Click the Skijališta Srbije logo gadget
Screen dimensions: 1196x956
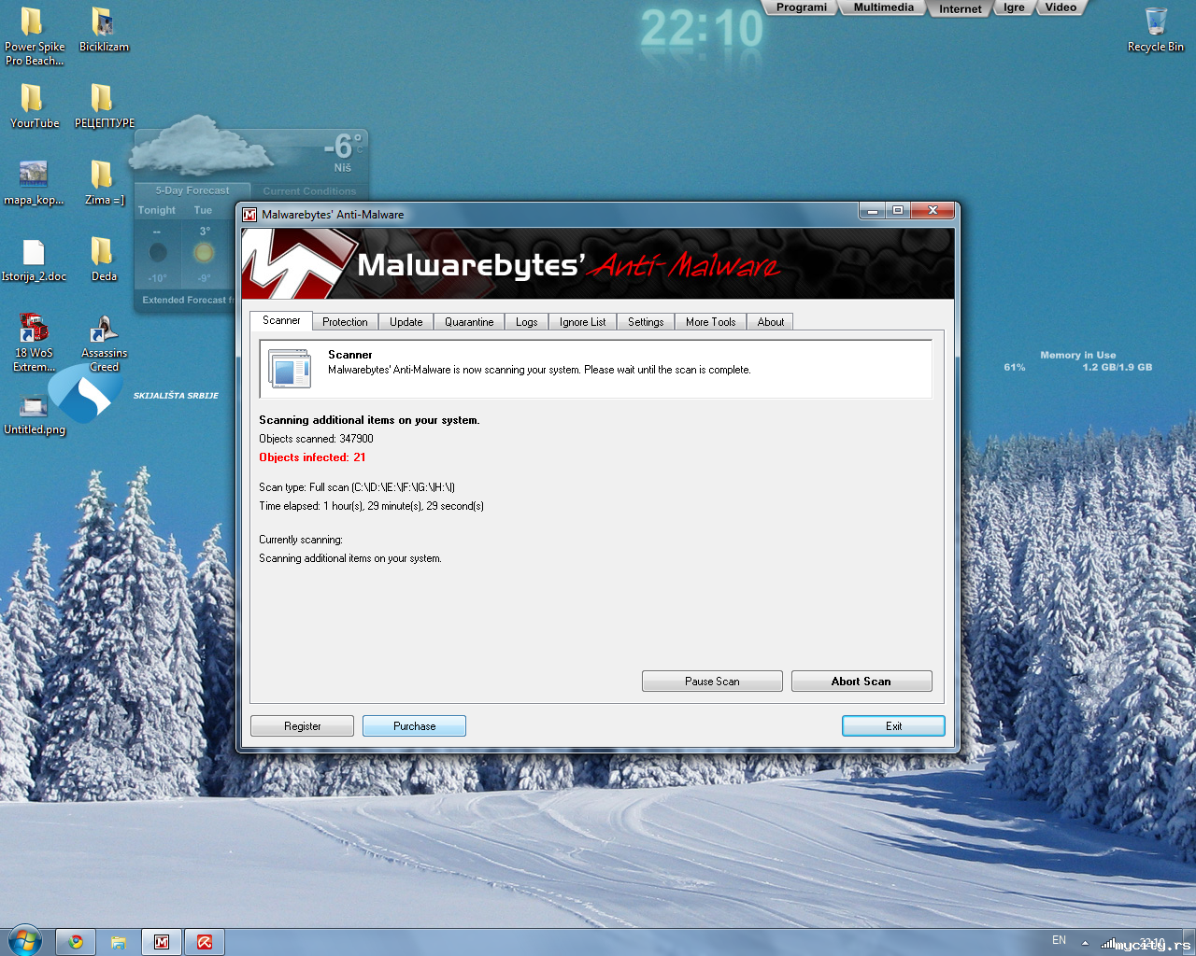85,394
